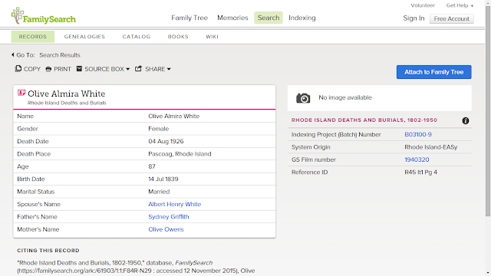Click the camera no-image icon
This screenshot has height=276, width=491.
tap(303, 98)
